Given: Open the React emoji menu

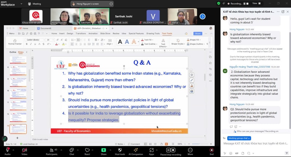Looking at the screenshot, I should [x=87, y=150].
